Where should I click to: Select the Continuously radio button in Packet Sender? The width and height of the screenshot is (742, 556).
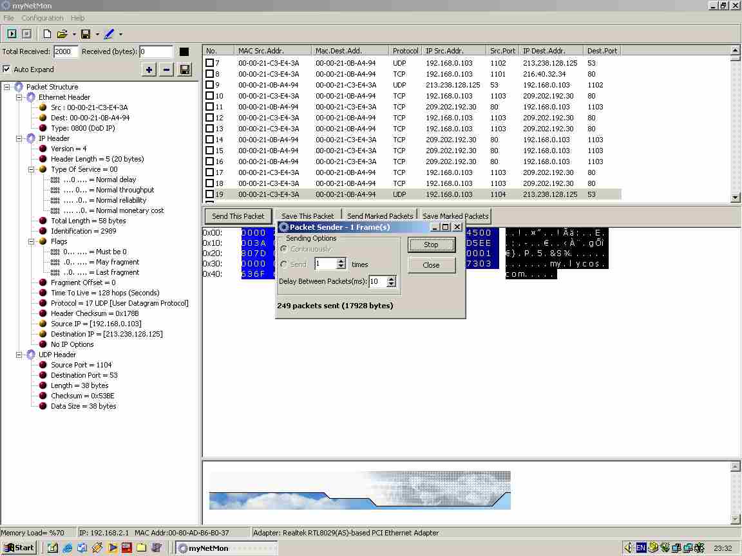coord(284,249)
